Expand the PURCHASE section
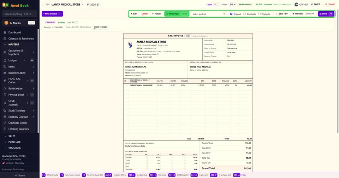This screenshot has height=178, width=339. (19, 142)
